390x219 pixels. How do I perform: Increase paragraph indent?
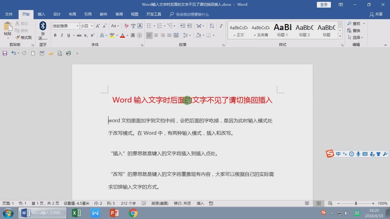pos(190,26)
